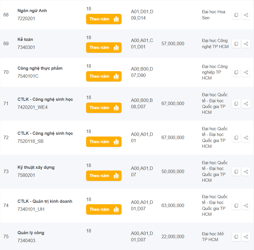Image resolution: width=254 pixels, height=250 pixels.
Task: Share the Kế toán row 69
Action: point(246,44)
